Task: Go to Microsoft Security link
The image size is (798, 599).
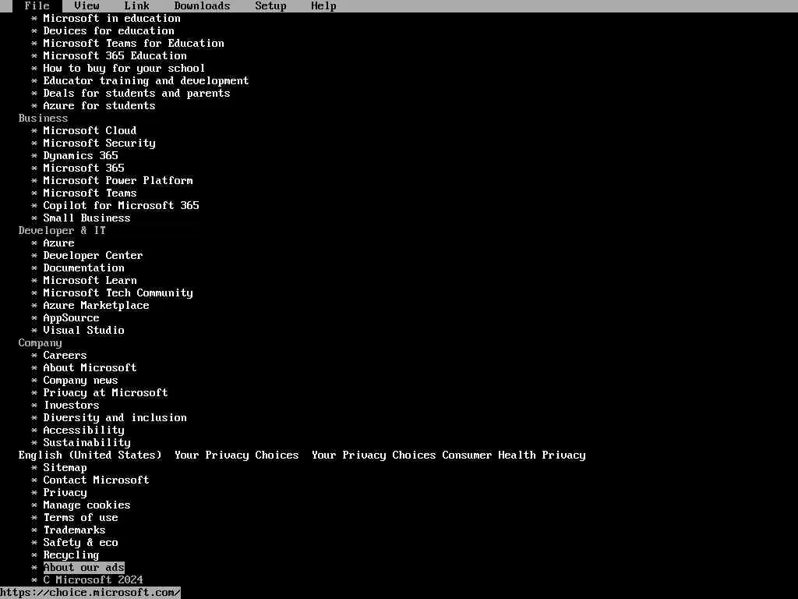Action: click(99, 144)
